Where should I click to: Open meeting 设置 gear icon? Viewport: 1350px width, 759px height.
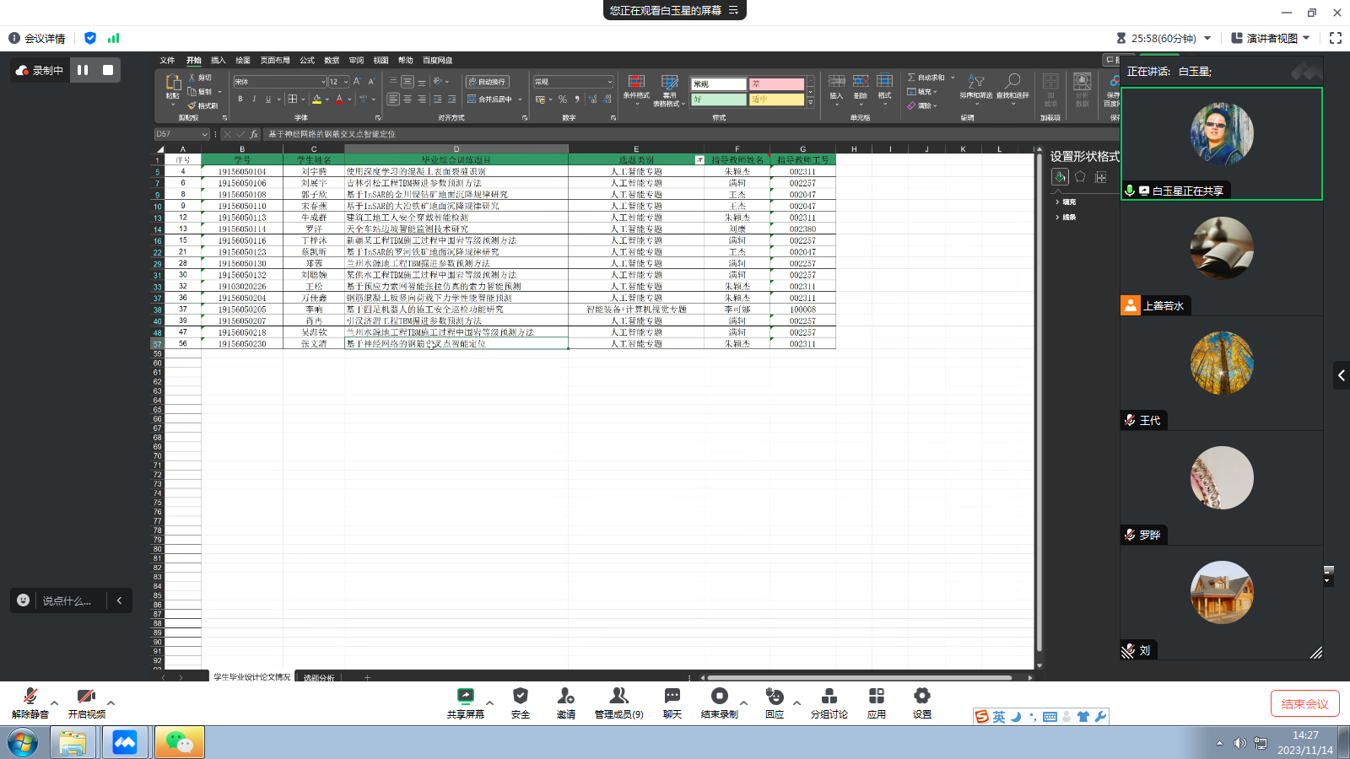[x=921, y=702]
